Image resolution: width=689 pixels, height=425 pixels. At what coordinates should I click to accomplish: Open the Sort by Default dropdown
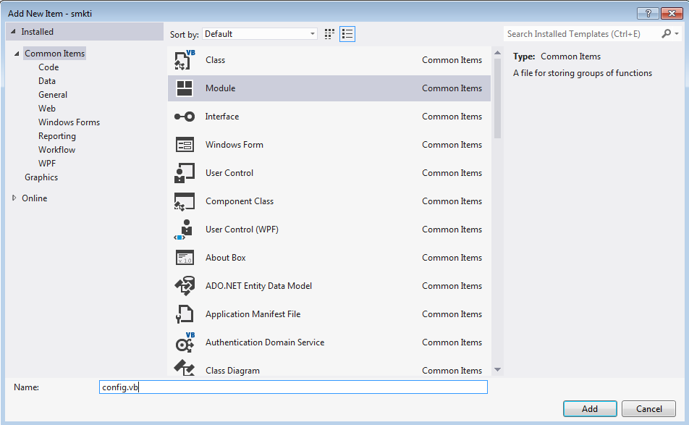tap(260, 34)
